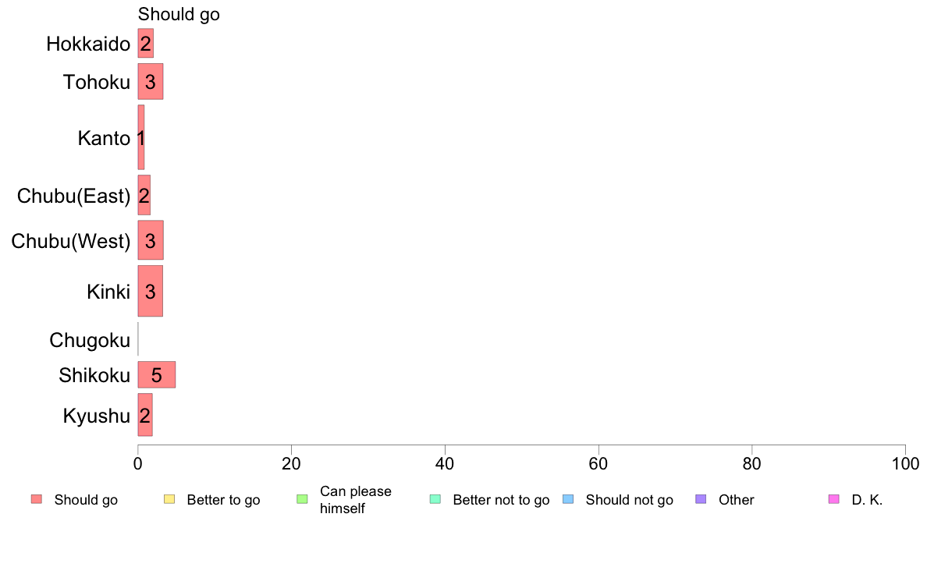Click the Better to go legend label
Screen dimensions: 927x574
pos(223,499)
